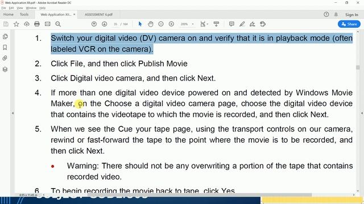The image size is (364, 204).
Task: Open the Help menu
Action: click(x=42, y=8)
